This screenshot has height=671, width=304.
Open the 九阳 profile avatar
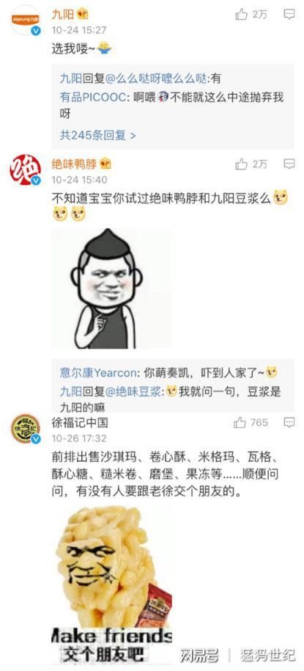click(25, 20)
